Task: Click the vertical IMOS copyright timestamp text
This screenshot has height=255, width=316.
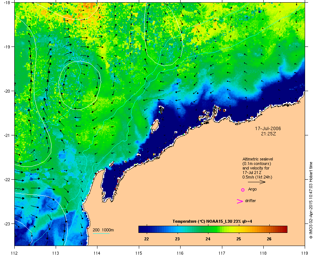Action: click(311, 200)
